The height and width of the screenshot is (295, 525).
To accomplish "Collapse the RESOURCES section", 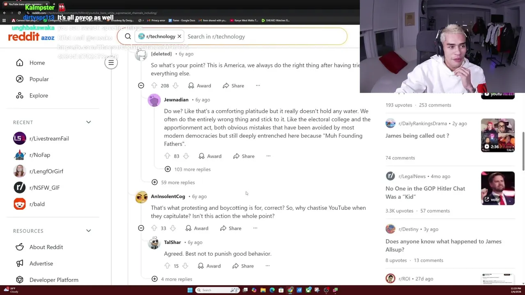I will pyautogui.click(x=89, y=231).
